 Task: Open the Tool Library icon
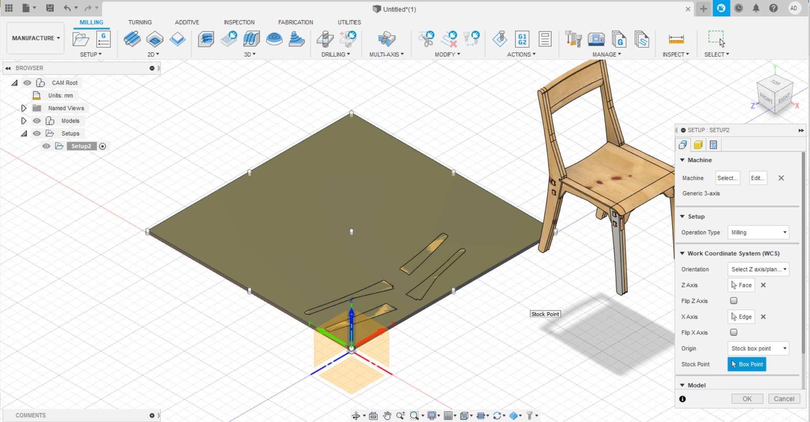coord(573,39)
